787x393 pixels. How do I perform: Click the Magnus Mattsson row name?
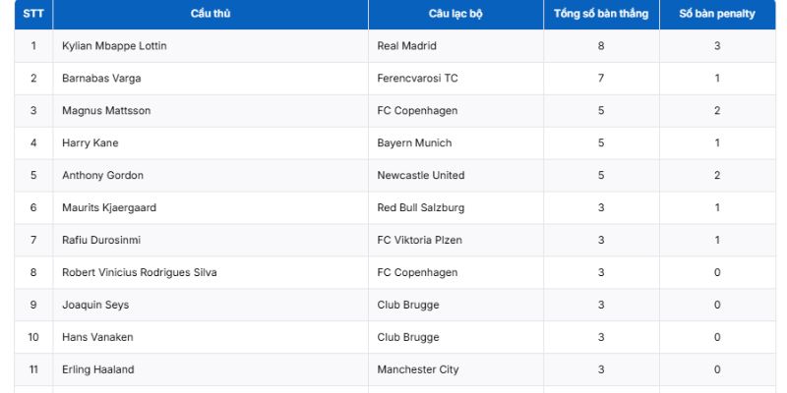(106, 111)
